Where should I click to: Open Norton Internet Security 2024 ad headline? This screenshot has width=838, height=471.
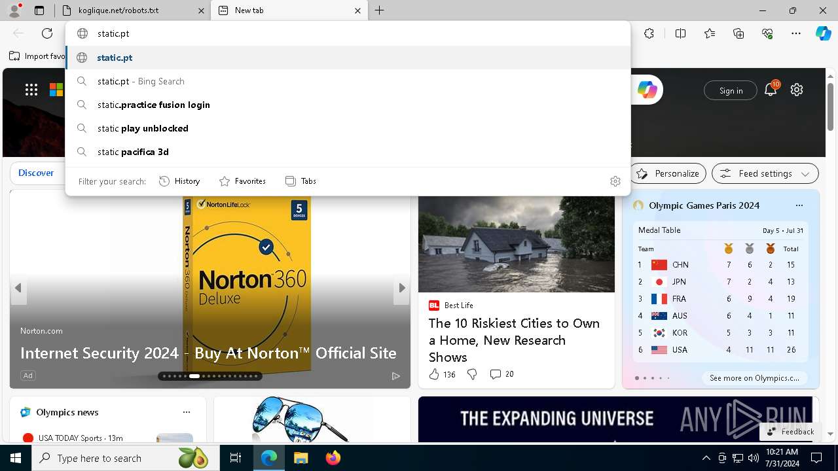pyautogui.click(x=208, y=353)
